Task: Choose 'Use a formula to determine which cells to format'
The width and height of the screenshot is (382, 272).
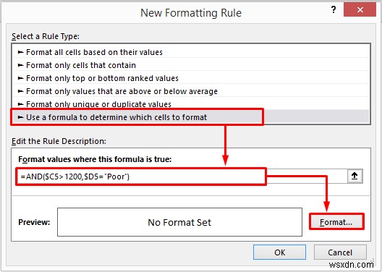Action: [x=191, y=117]
